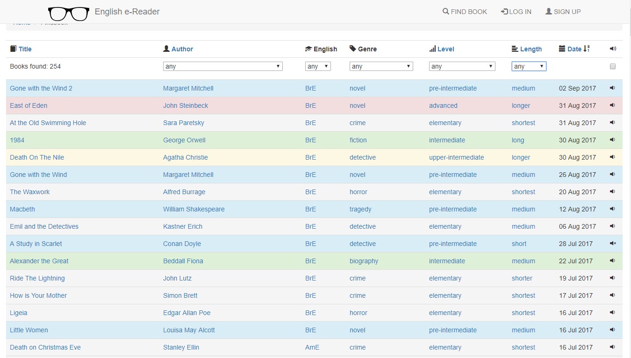Viewport: 631px width, 358px height.
Task: Open the Level filter dropdown
Action: [462, 66]
